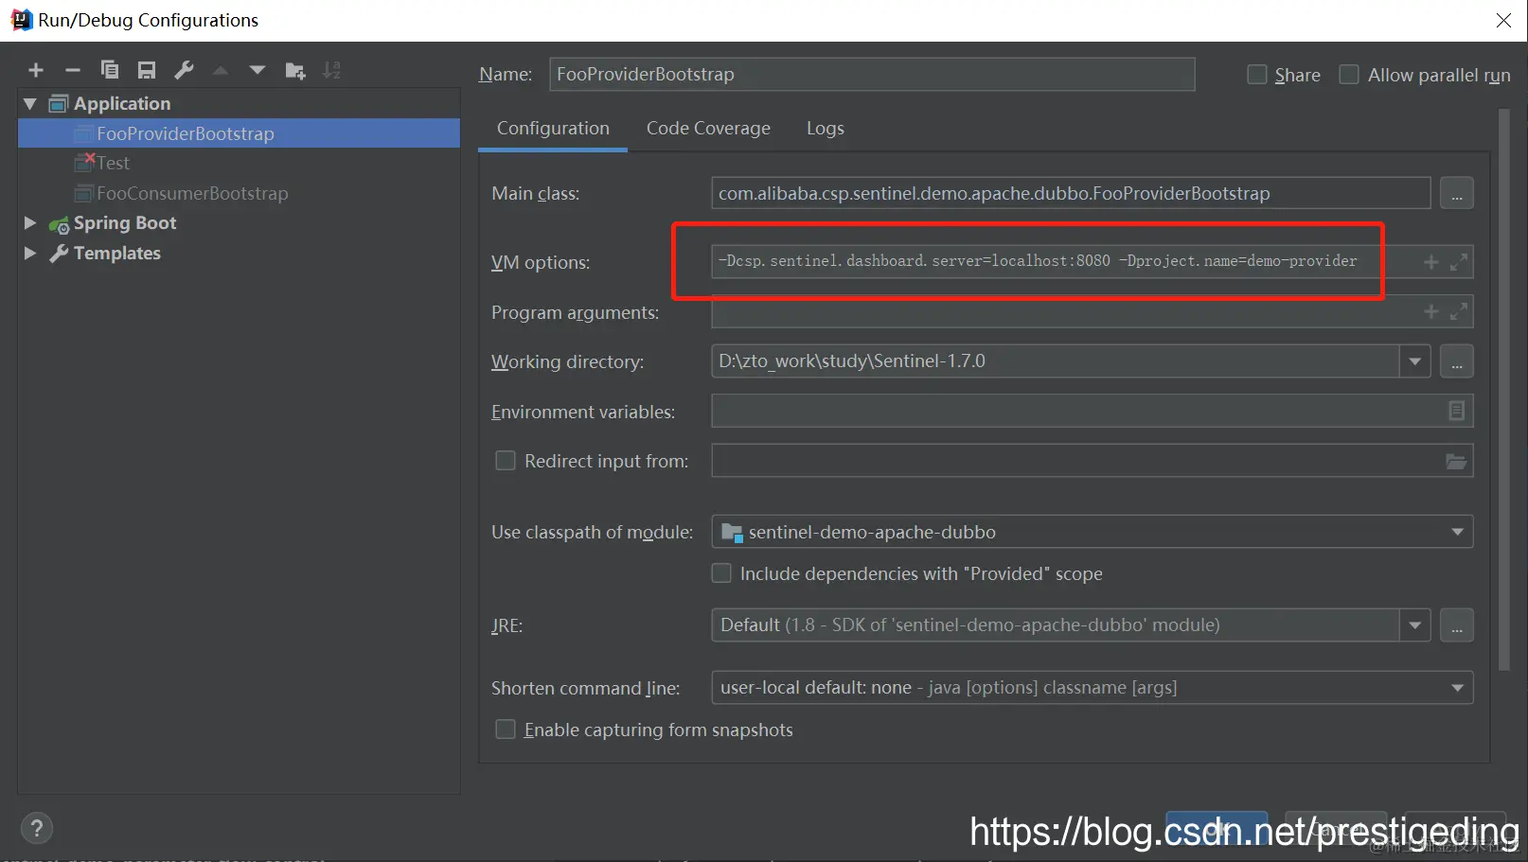Expand the VM options field editor
The image size is (1528, 862).
(x=1459, y=262)
